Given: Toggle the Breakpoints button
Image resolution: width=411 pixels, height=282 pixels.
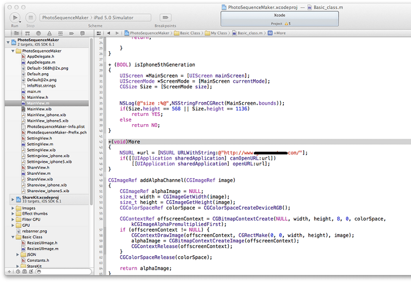Looking at the screenshot, I should pyautogui.click(x=165, y=17).
